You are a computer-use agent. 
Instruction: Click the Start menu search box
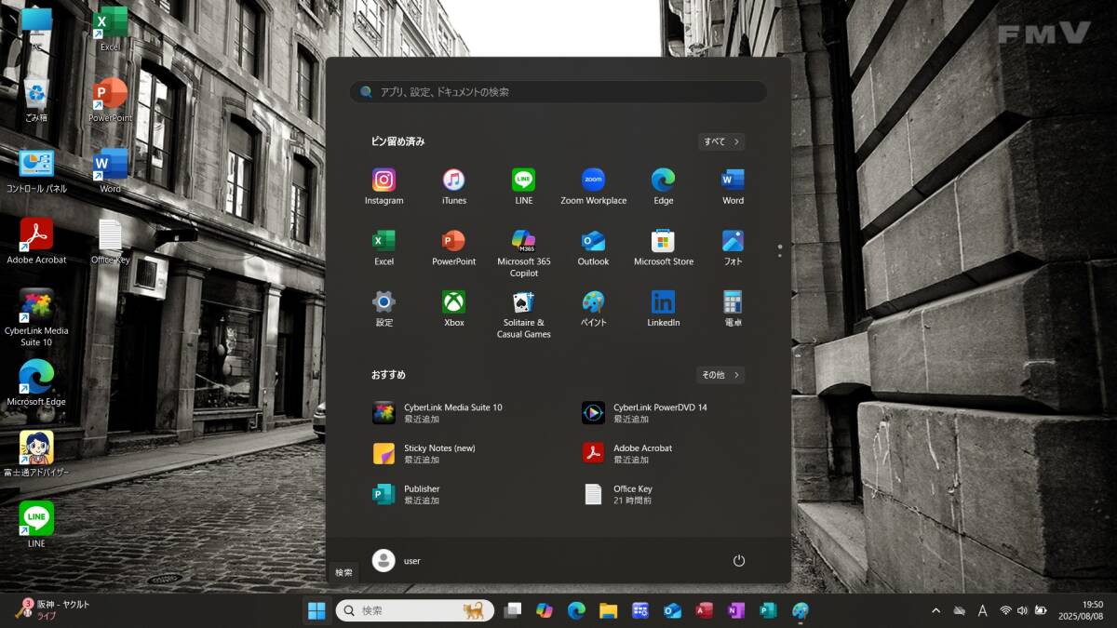(558, 92)
